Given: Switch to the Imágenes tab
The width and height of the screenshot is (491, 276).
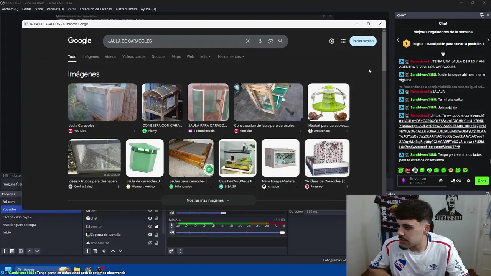Looking at the screenshot, I should [x=91, y=56].
